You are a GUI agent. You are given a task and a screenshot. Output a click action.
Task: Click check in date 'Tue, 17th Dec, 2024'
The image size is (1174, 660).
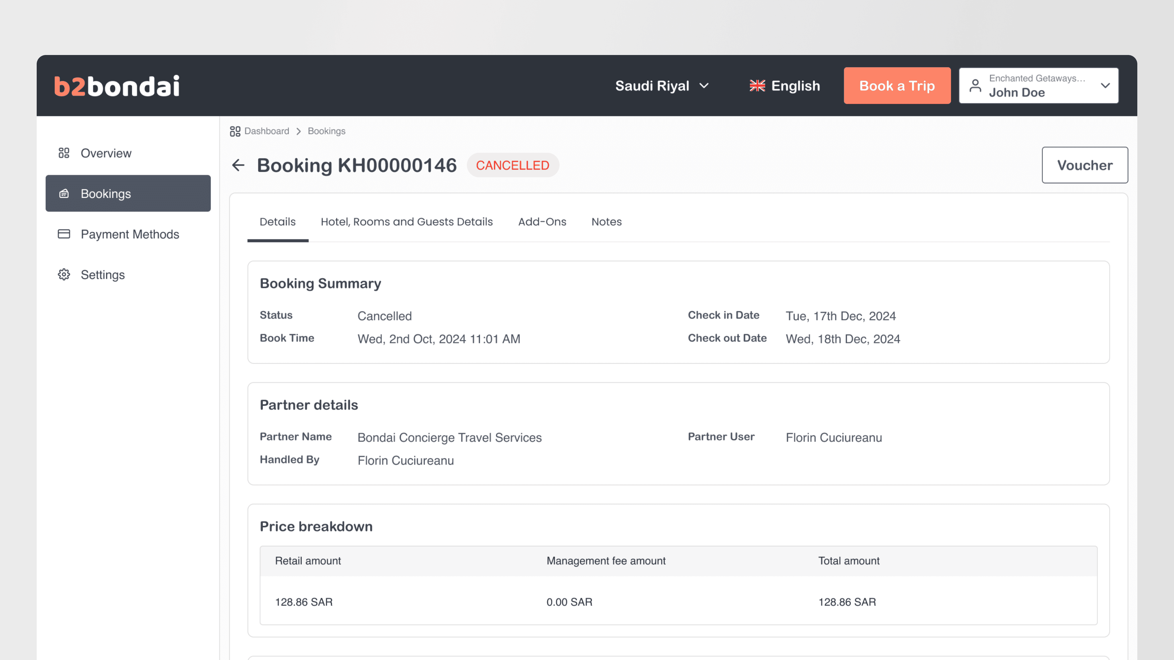(x=840, y=316)
